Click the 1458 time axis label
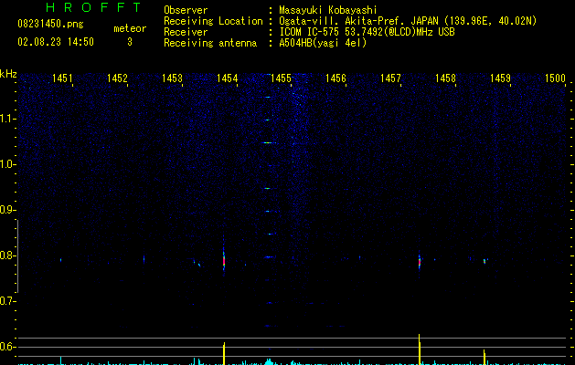 click(x=445, y=78)
